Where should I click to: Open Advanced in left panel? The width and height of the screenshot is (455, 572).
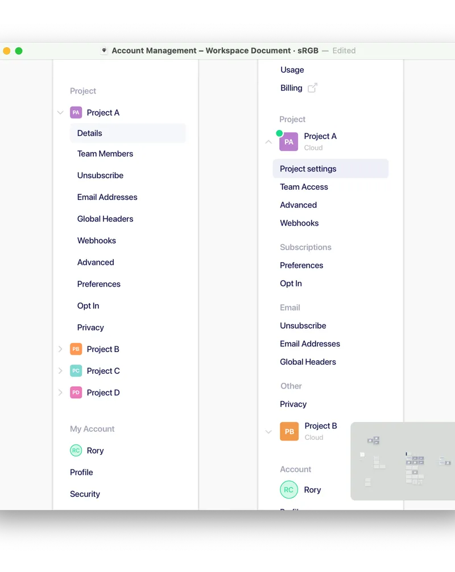point(96,262)
